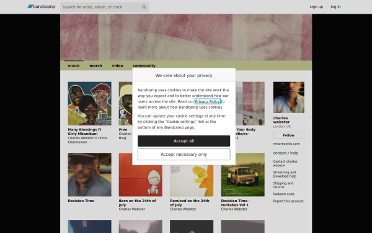Open the Free album cover
This screenshot has width=372, height=233.
click(125, 104)
